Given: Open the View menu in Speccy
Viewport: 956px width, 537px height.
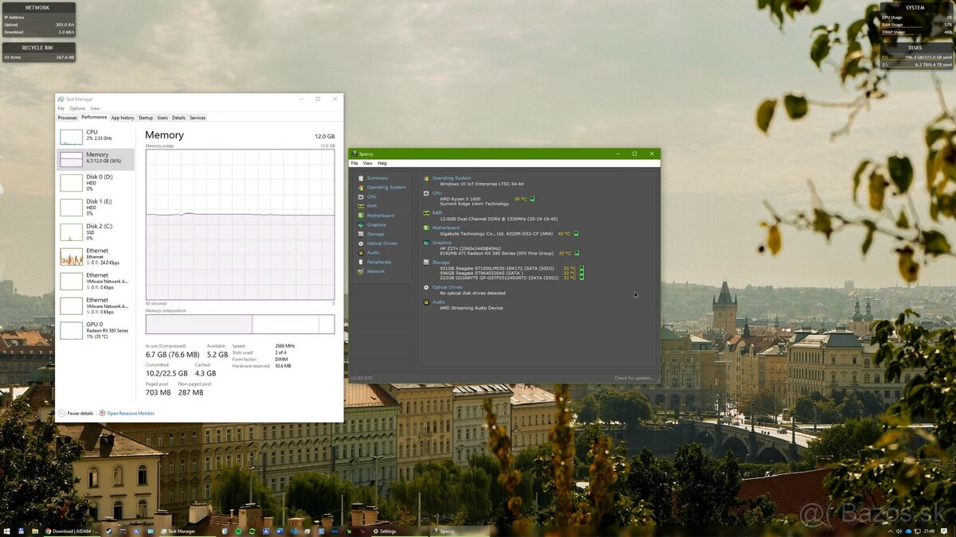Looking at the screenshot, I should pos(366,162).
